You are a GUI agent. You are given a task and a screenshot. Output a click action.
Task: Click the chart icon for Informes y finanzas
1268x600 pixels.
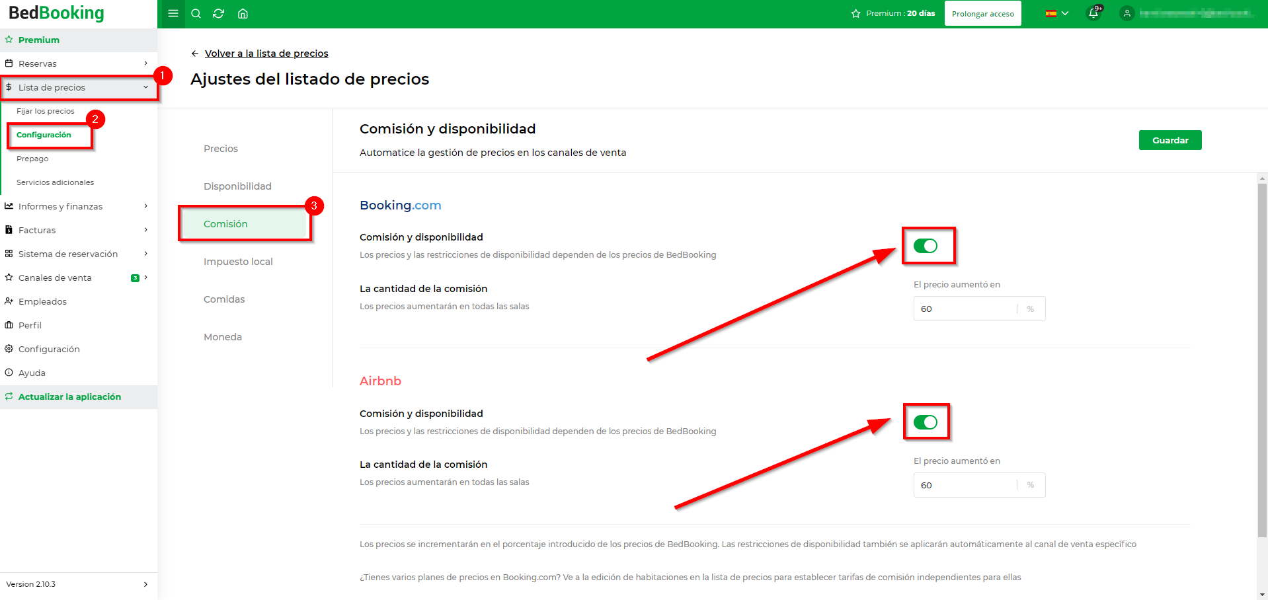coord(9,206)
